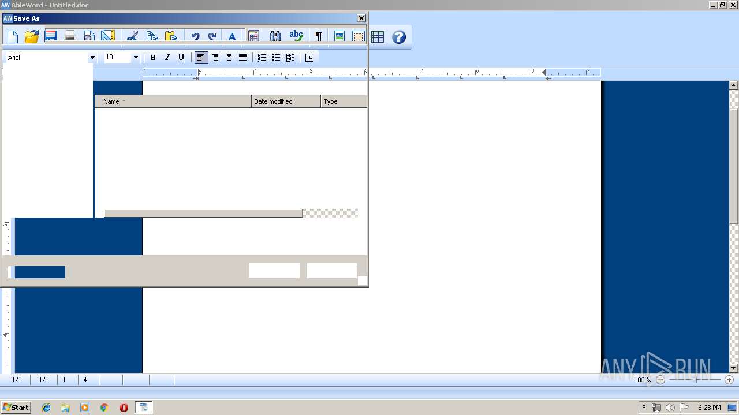
Task: Click the 6:28 PM clock
Action: [x=709, y=408]
